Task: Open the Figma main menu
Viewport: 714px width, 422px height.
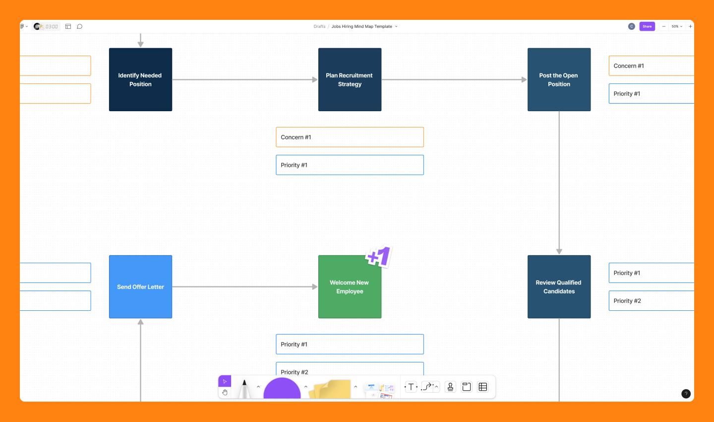Action: point(22,26)
